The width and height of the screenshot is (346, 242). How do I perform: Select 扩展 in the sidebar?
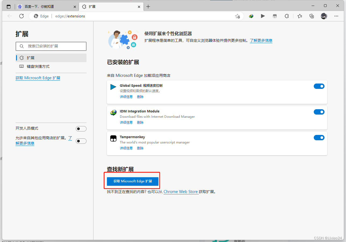(51, 58)
